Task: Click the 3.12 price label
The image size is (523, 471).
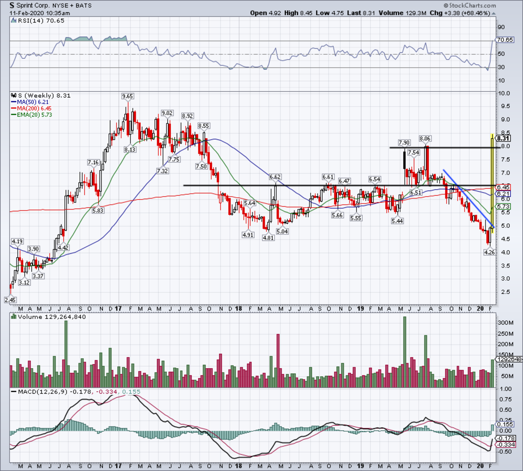Action: click(x=24, y=282)
